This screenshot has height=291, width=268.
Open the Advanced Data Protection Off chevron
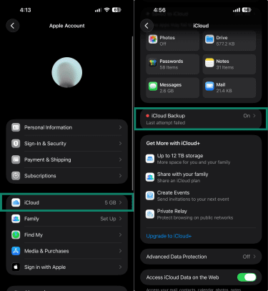coord(254,257)
